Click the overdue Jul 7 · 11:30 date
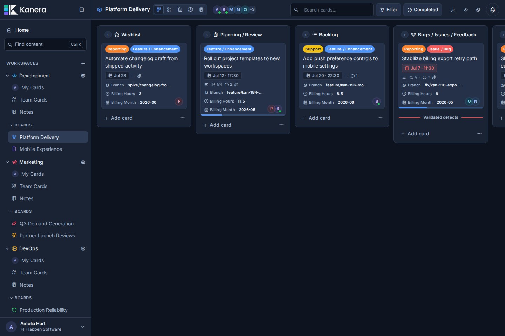This screenshot has width=505, height=336. 419,68
